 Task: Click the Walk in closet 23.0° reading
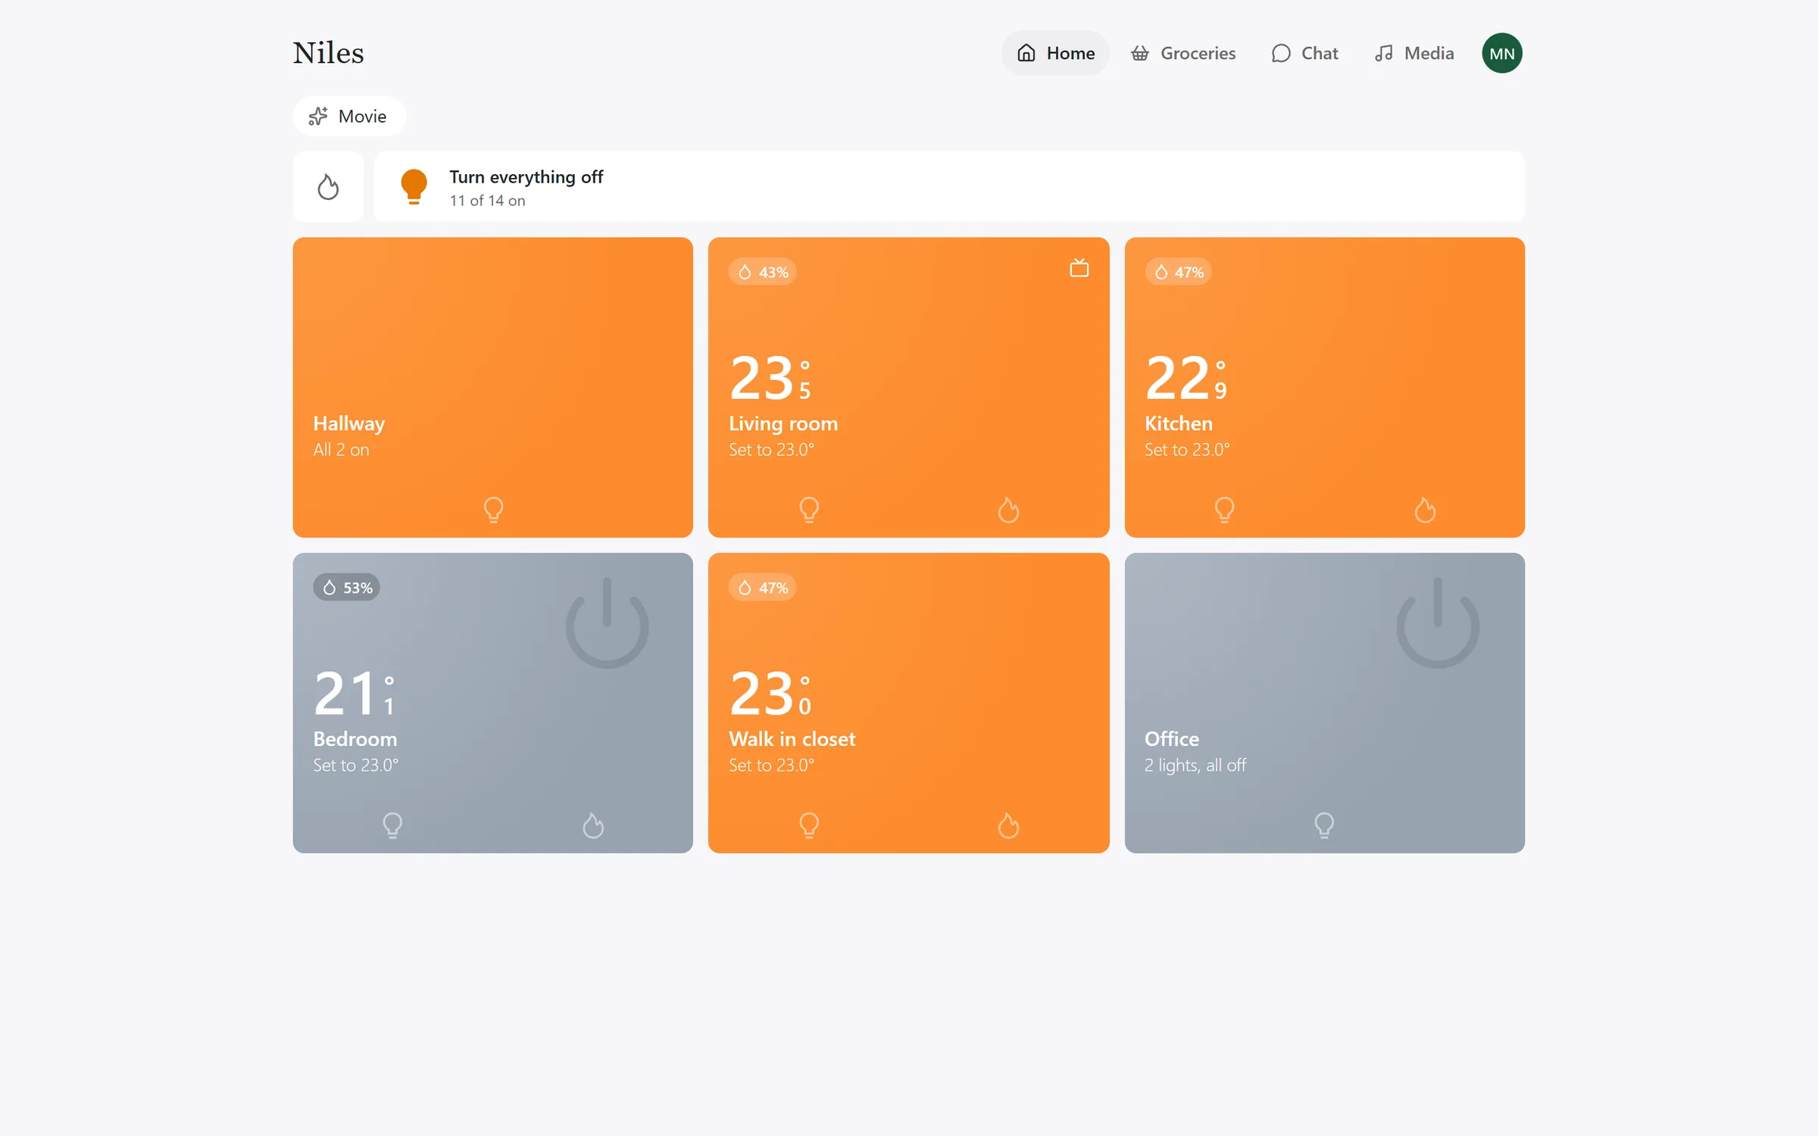(770, 692)
